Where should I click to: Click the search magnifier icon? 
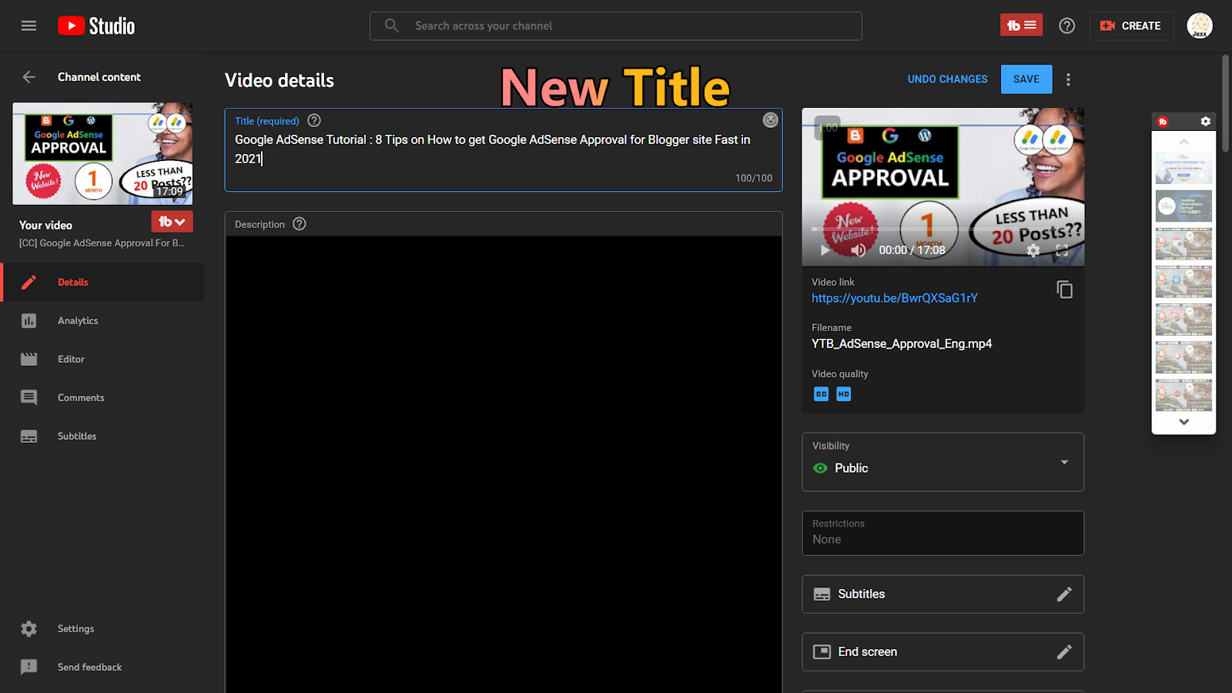click(392, 25)
